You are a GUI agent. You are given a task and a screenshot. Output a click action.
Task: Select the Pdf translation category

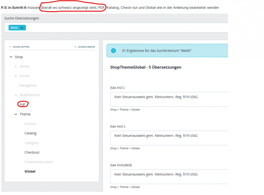click(22, 104)
